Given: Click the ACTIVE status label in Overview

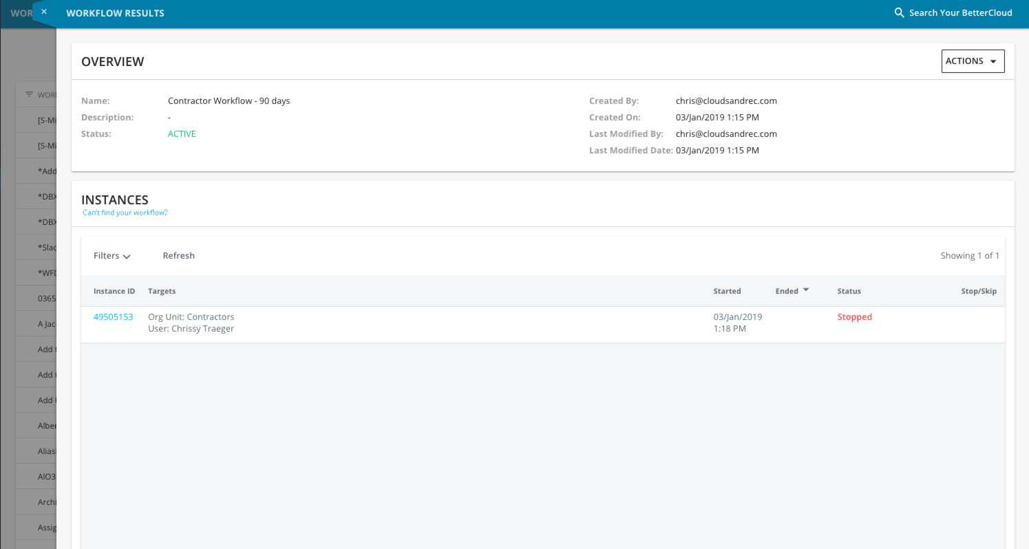Looking at the screenshot, I should click(181, 133).
